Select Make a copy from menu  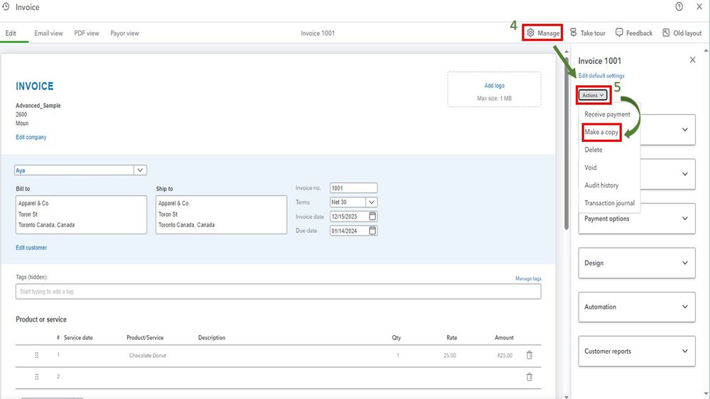click(x=601, y=132)
